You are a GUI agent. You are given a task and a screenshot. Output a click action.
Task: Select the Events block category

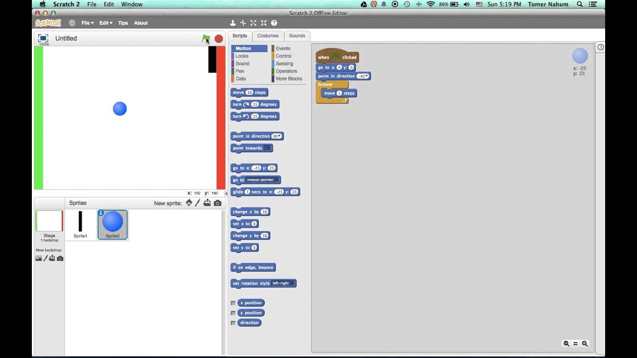point(283,49)
